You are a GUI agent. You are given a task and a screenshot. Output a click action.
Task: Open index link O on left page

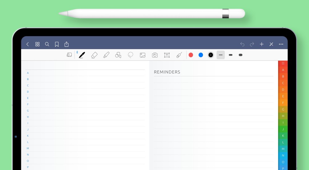28,161
